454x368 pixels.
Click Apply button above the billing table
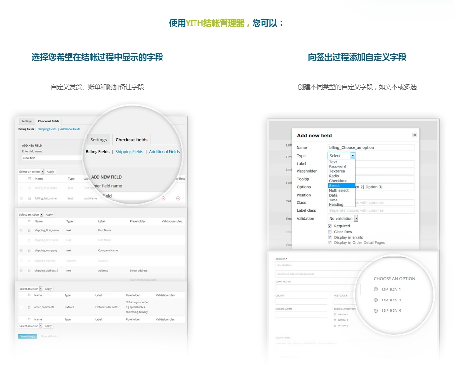(50, 172)
